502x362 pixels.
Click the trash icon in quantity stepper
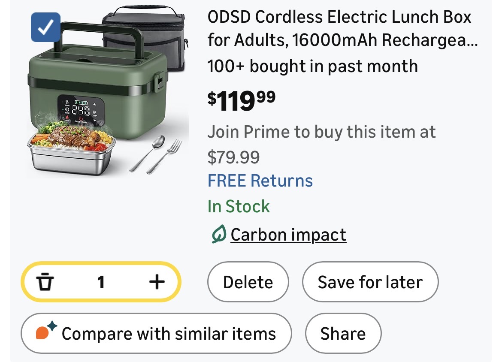coord(45,282)
